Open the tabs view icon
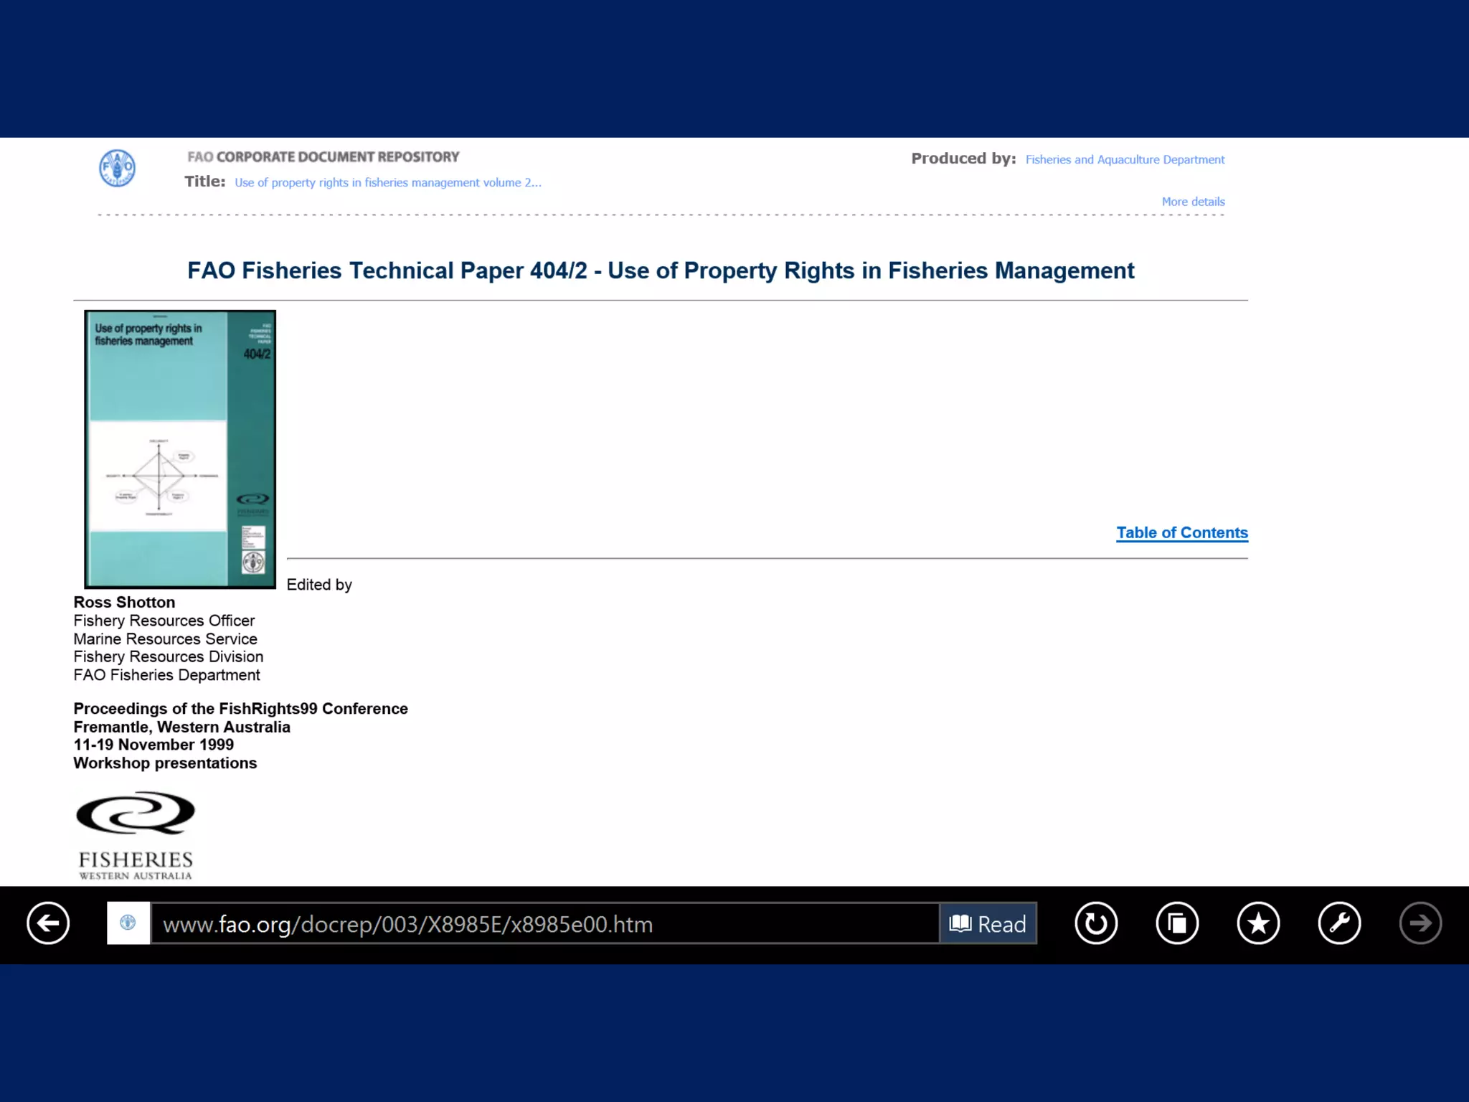This screenshot has height=1102, width=1469. 1177,923
